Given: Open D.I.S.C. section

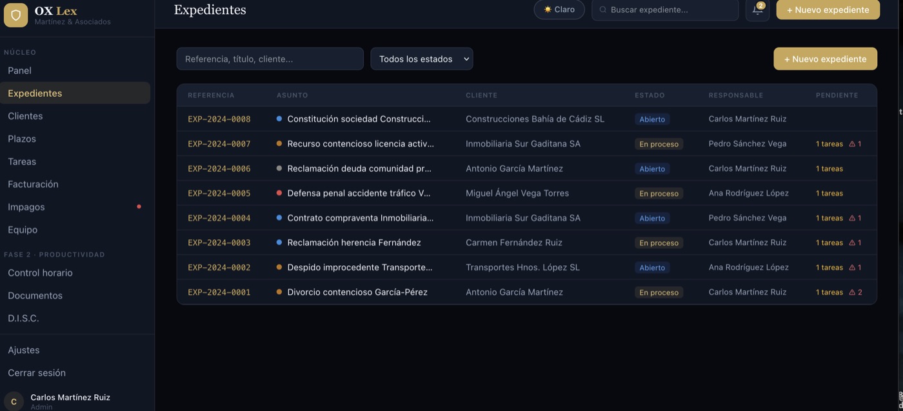Looking at the screenshot, I should [23, 318].
